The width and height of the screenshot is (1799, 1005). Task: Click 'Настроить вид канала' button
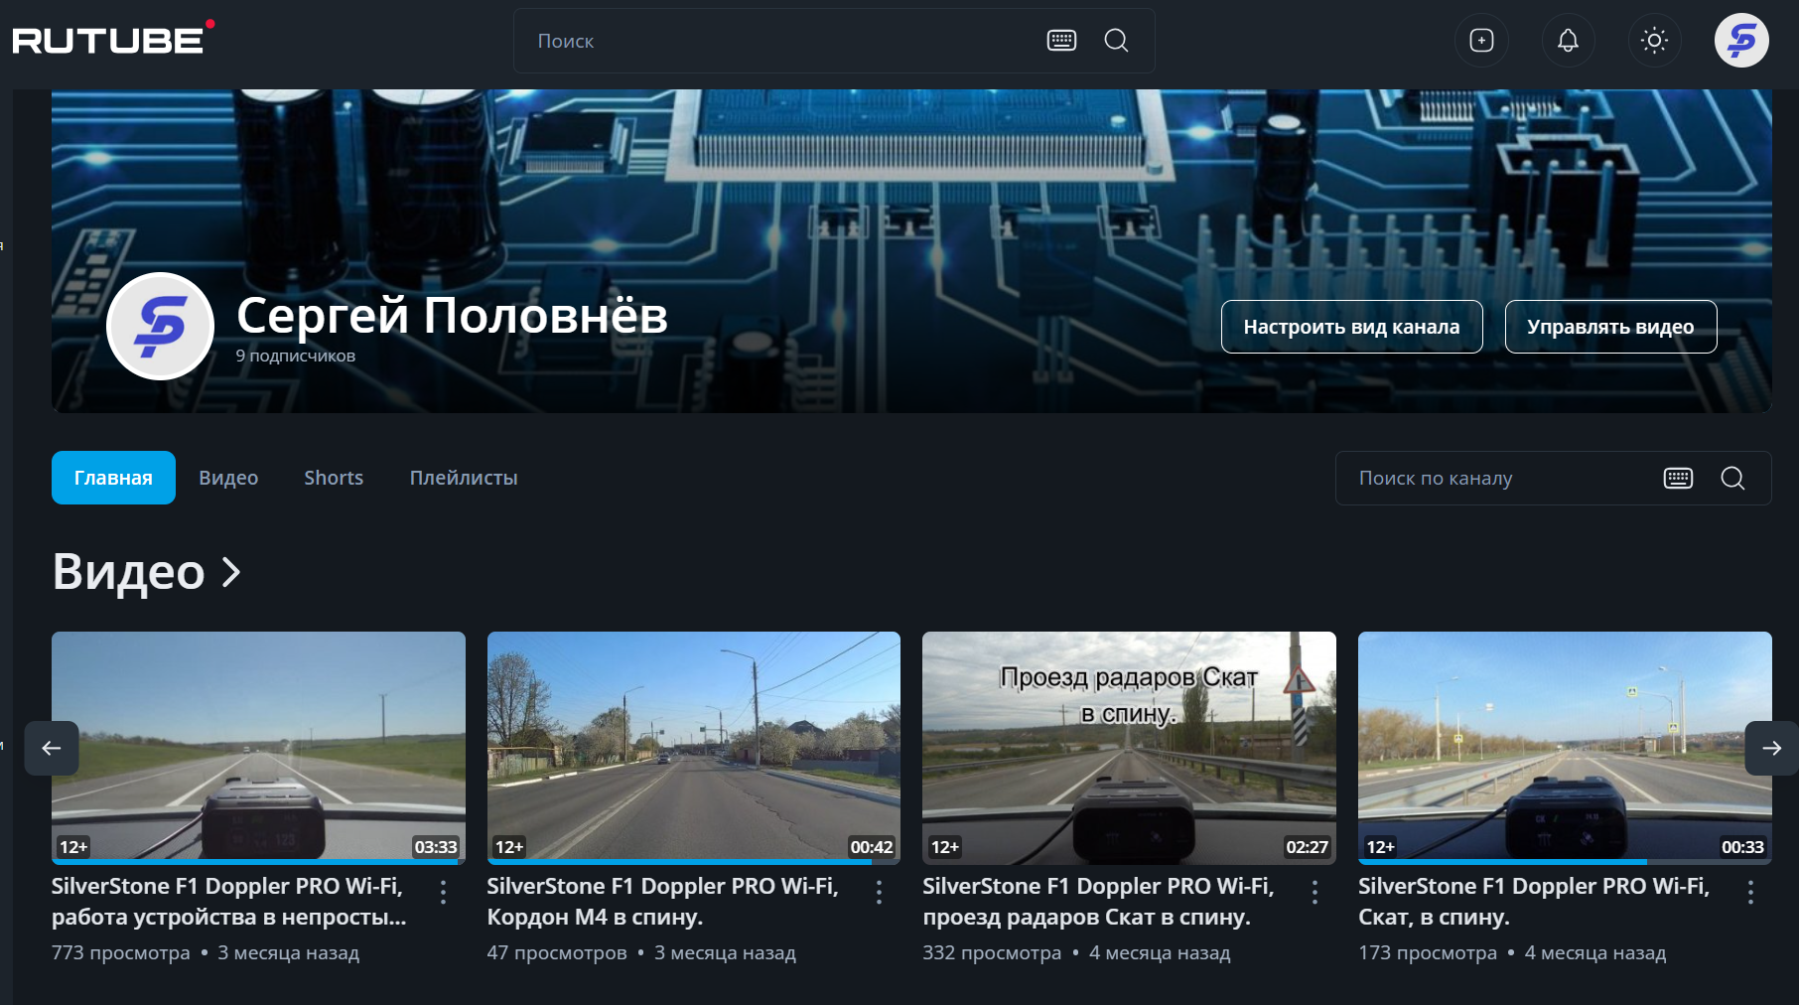1351,327
